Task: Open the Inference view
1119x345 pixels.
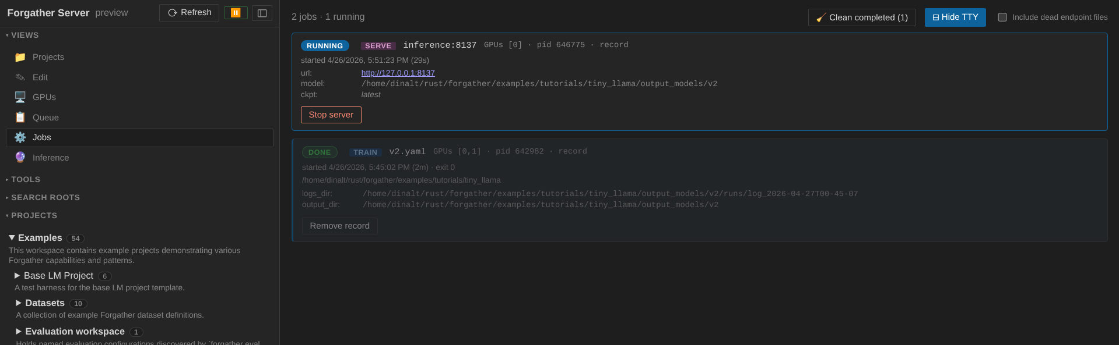Action: 139,158
